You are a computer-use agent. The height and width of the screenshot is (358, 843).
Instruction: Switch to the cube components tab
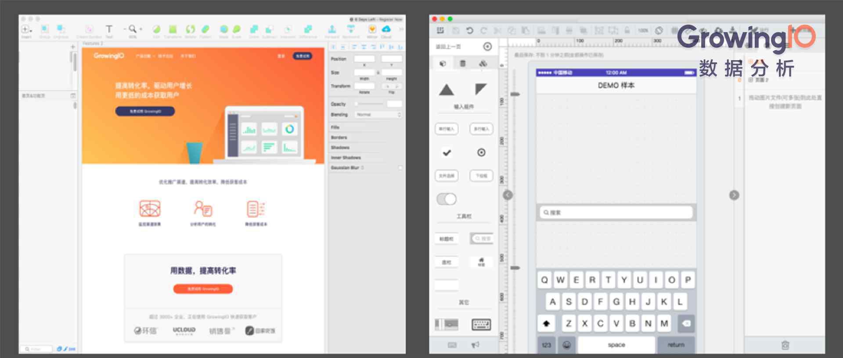[443, 63]
